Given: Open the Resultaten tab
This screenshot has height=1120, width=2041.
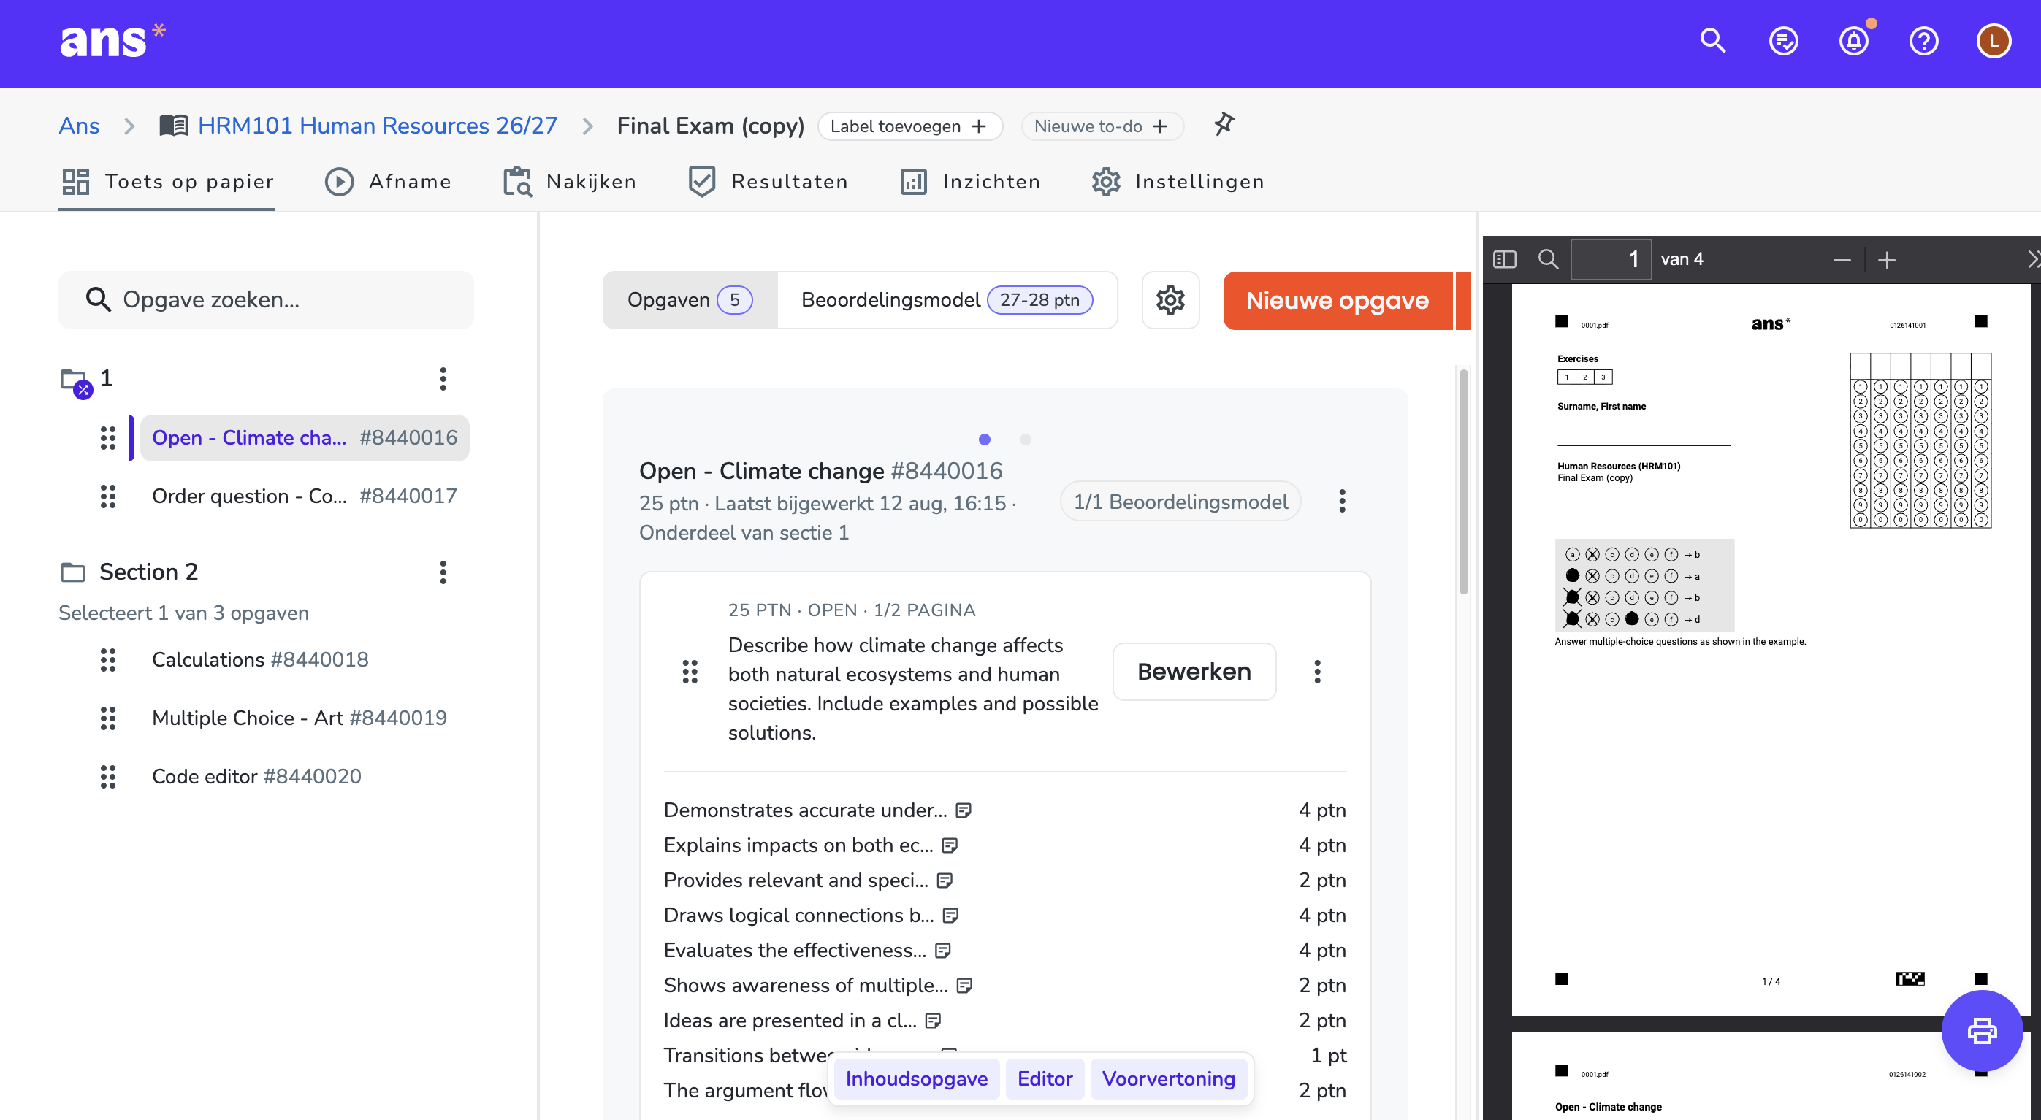Looking at the screenshot, I should (x=768, y=181).
